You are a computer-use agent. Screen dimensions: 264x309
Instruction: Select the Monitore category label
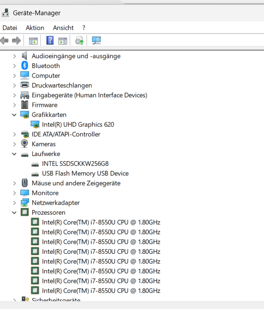click(45, 193)
